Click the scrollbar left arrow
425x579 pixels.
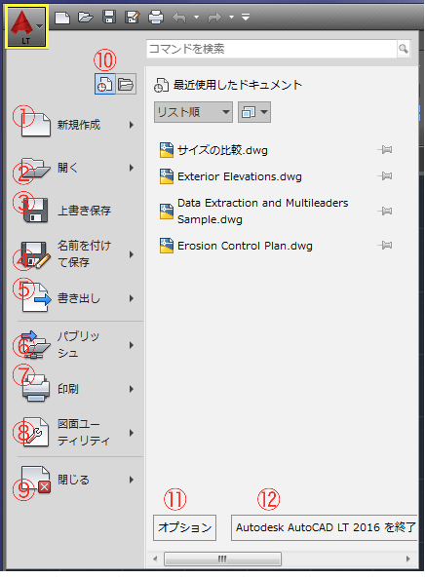pyautogui.click(x=155, y=559)
